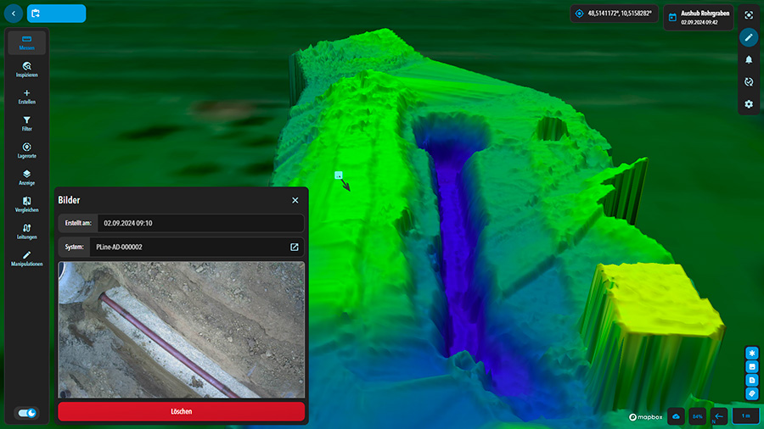This screenshot has height=429, width=764.
Task: Click the blue project tab at top-left
Action: 56,14
